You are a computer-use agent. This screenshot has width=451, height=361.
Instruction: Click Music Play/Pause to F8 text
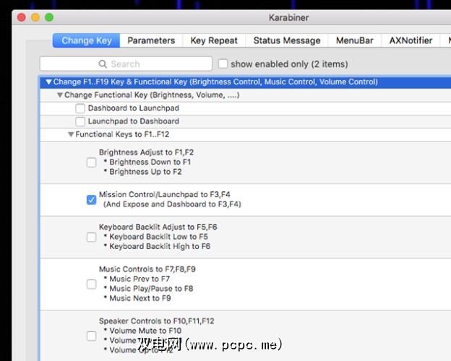pyautogui.click(x=151, y=289)
